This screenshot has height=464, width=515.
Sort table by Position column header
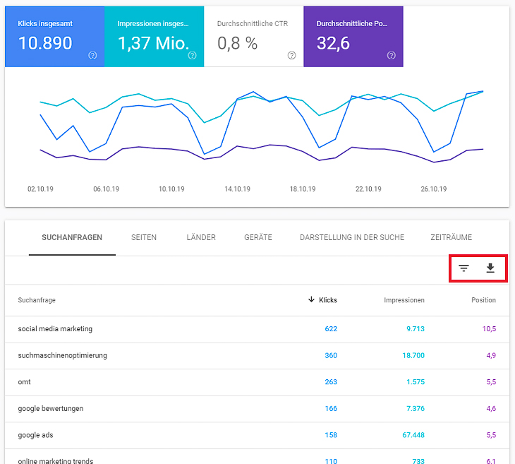coord(483,300)
